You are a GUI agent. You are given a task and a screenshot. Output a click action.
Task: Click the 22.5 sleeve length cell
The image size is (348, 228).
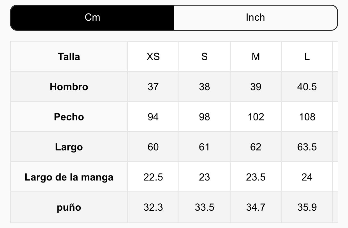point(153,177)
